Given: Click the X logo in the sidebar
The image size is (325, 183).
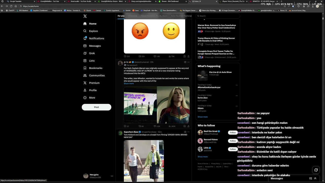Looking at the screenshot, I should (85, 16).
